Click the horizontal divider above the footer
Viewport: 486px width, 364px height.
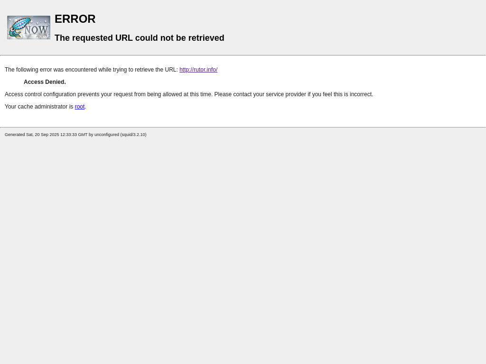pos(243,127)
